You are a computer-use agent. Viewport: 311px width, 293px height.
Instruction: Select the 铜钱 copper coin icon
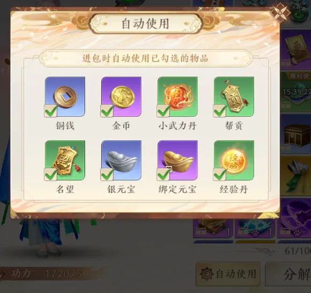[x=65, y=96]
